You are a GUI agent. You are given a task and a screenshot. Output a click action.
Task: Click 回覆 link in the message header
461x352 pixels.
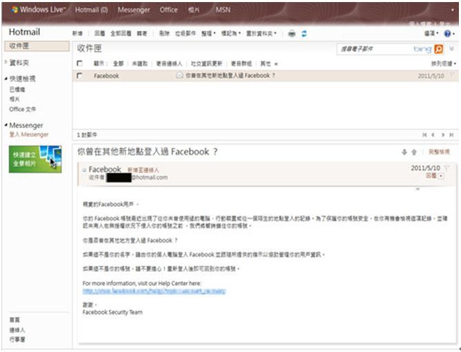(431, 176)
